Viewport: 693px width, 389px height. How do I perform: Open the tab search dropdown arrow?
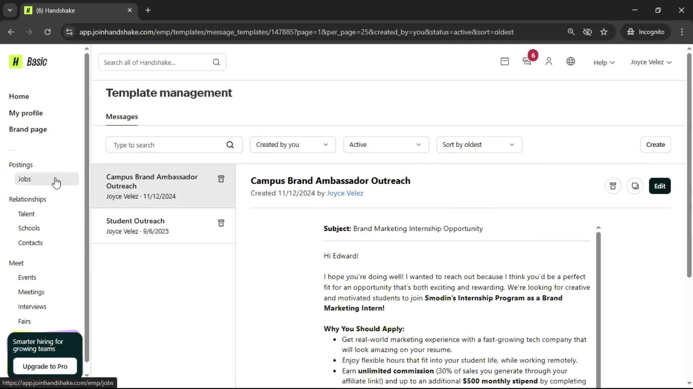click(x=10, y=10)
